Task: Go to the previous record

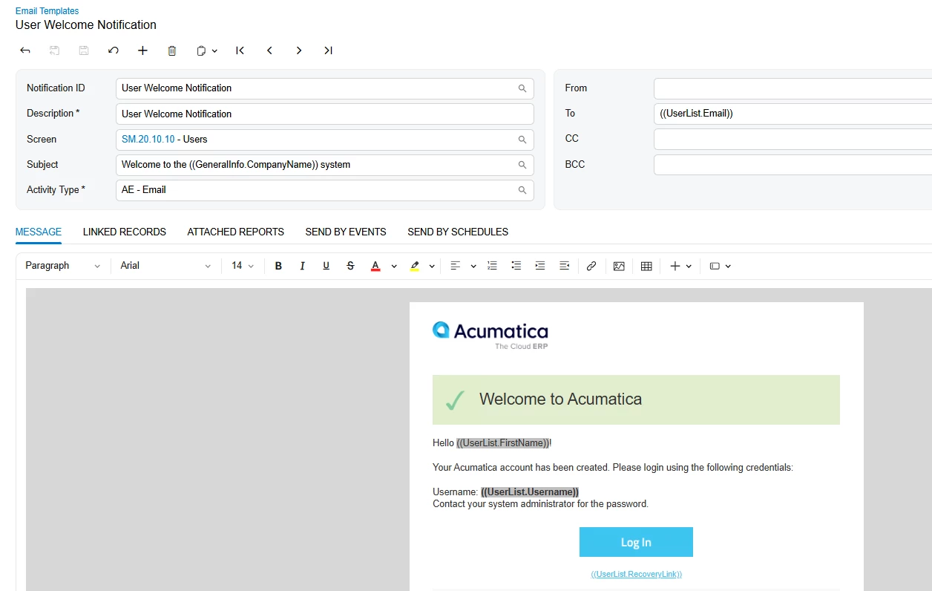Action: 269,50
